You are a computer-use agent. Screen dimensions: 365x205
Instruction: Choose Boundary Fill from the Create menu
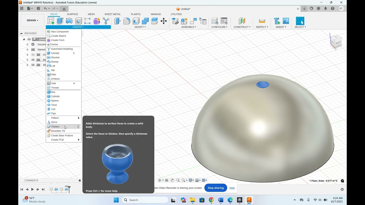(x=64, y=131)
